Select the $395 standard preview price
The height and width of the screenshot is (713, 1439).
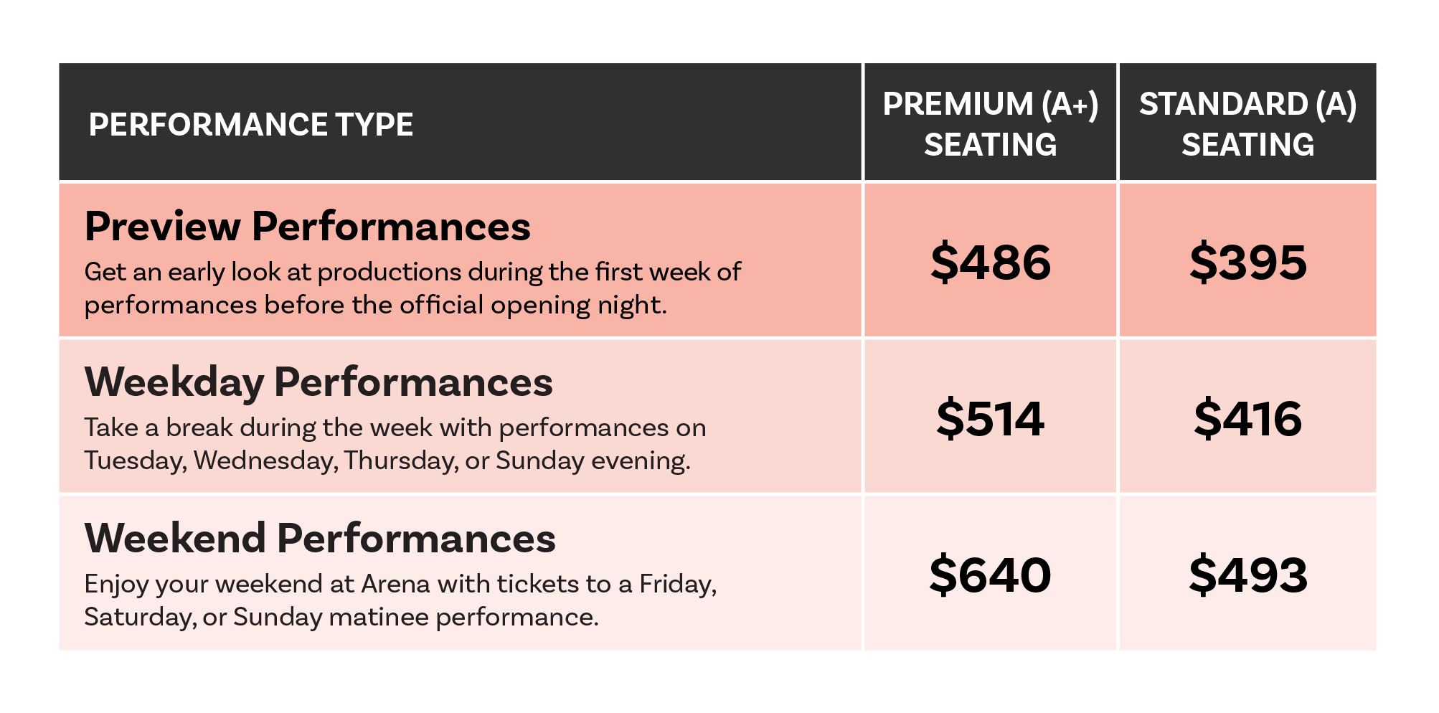pyautogui.click(x=1248, y=262)
